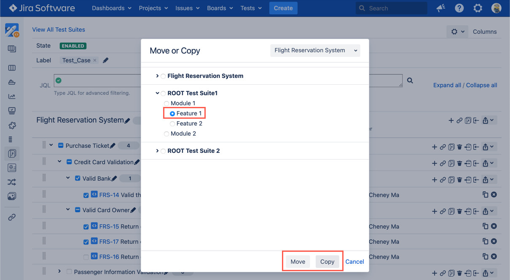Image resolution: width=510 pixels, height=280 pixels.
Task: Open the Tests menu
Action: coord(251,8)
